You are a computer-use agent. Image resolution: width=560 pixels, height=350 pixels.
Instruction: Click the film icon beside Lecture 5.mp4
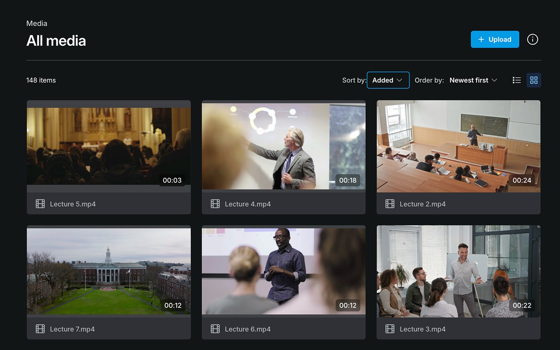coord(40,203)
